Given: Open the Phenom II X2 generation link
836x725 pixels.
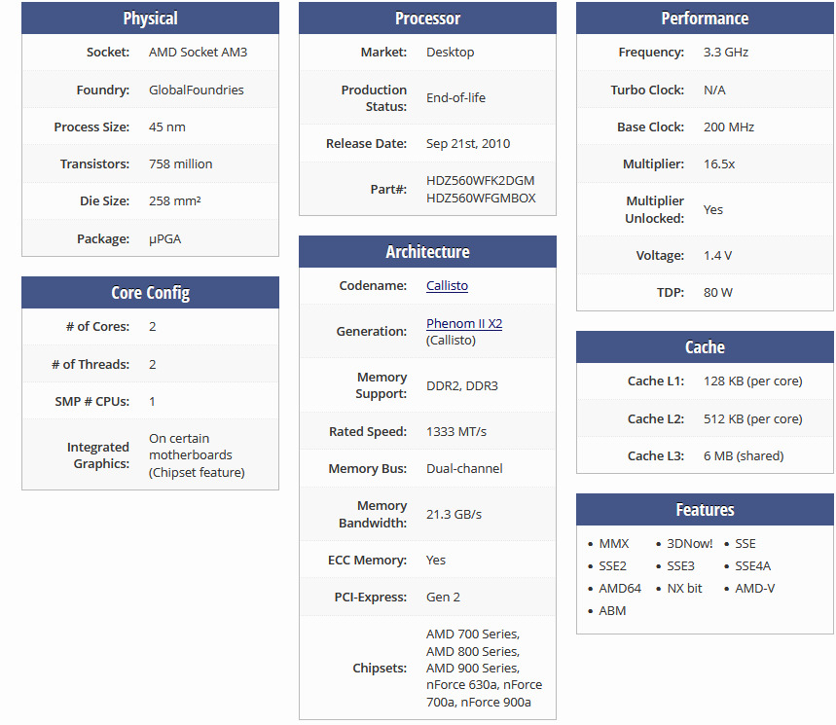Looking at the screenshot, I should point(464,323).
